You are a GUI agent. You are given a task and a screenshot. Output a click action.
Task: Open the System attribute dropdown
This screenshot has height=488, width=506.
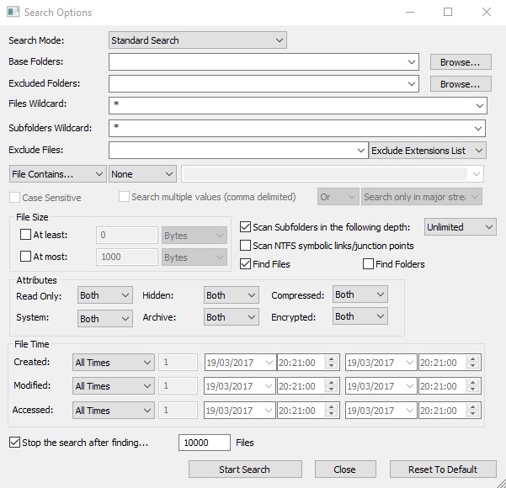tap(105, 319)
